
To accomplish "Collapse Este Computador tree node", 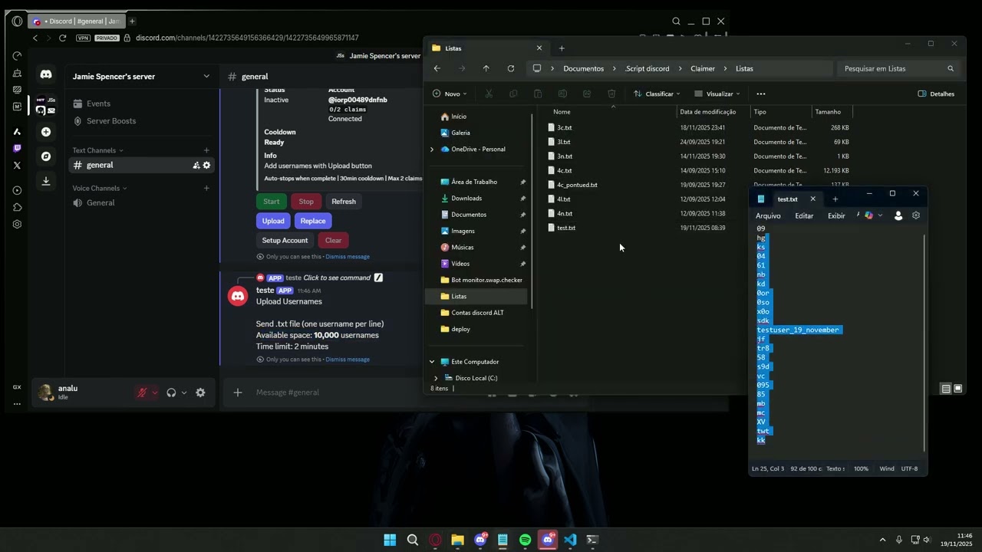I will [432, 362].
